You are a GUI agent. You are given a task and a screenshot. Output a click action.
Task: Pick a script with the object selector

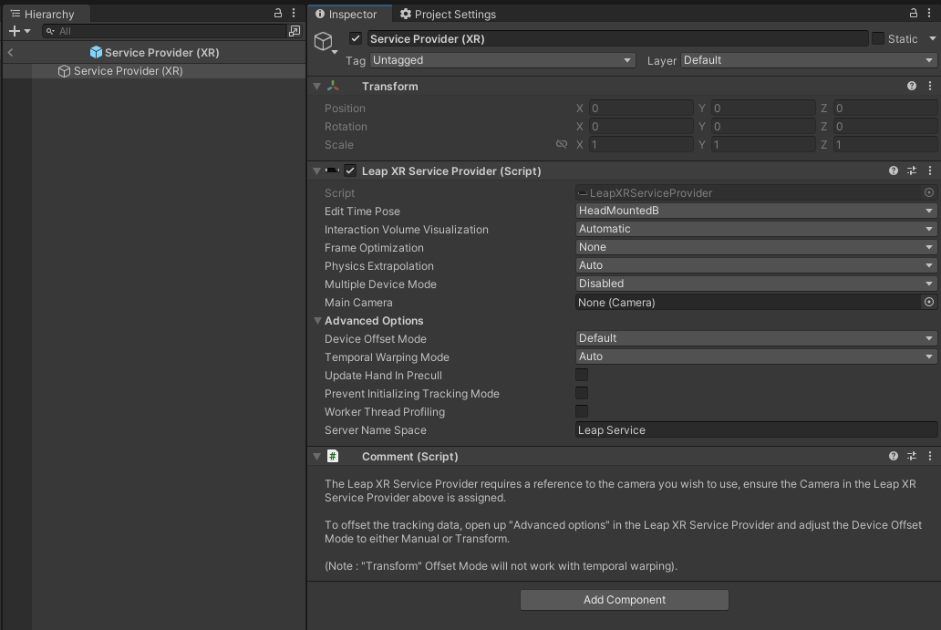(929, 192)
